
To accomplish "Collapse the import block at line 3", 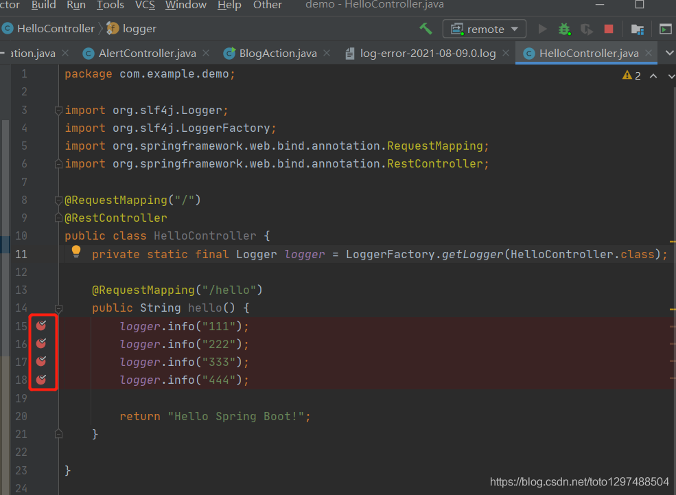I will (58, 111).
